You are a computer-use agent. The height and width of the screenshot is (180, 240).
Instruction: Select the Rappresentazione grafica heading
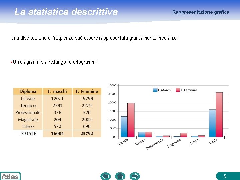[201, 12]
